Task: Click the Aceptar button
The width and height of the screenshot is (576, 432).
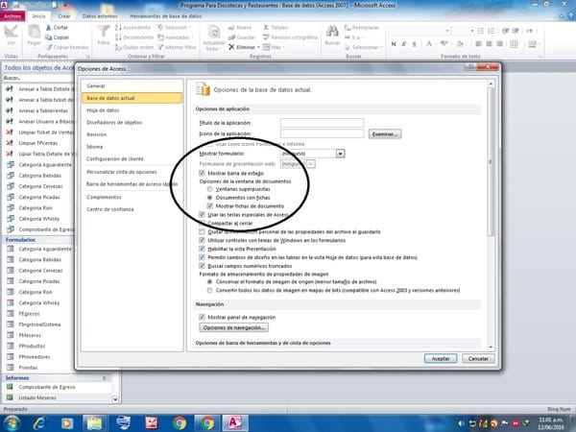Action: 441,358
